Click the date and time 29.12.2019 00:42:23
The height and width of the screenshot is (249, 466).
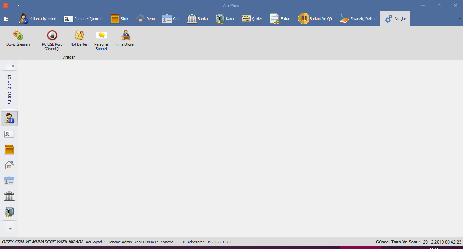pyautogui.click(x=442, y=242)
